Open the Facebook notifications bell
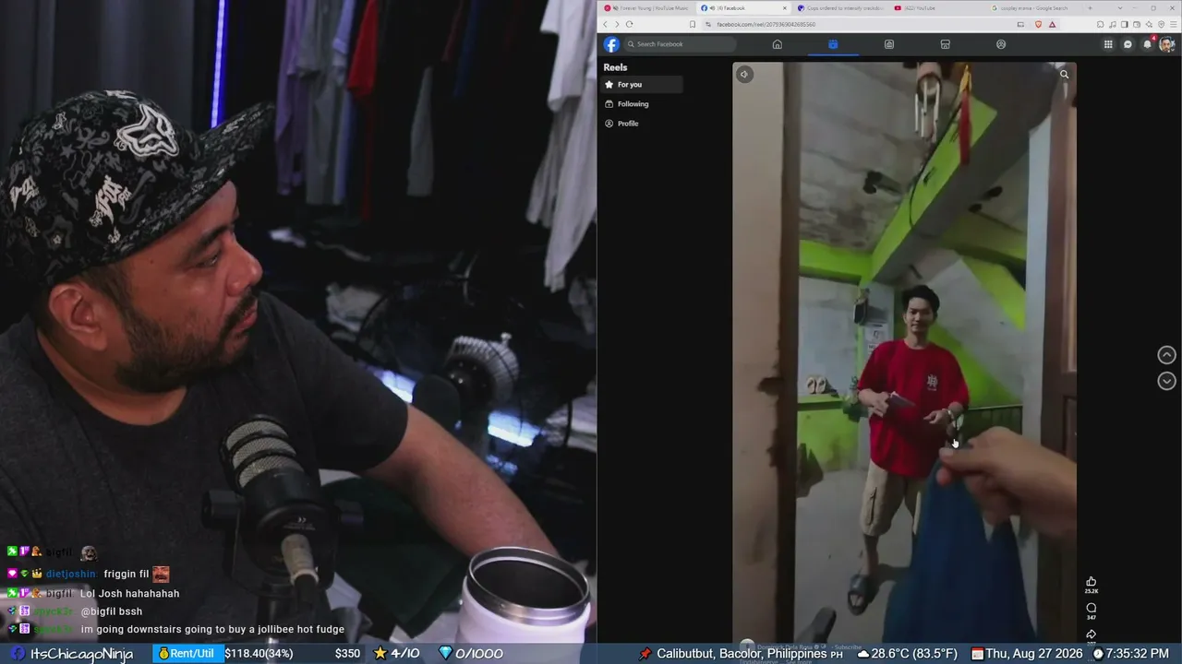1182x664 pixels. pos(1148,44)
